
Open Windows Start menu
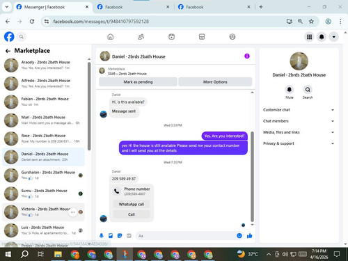click(8, 254)
